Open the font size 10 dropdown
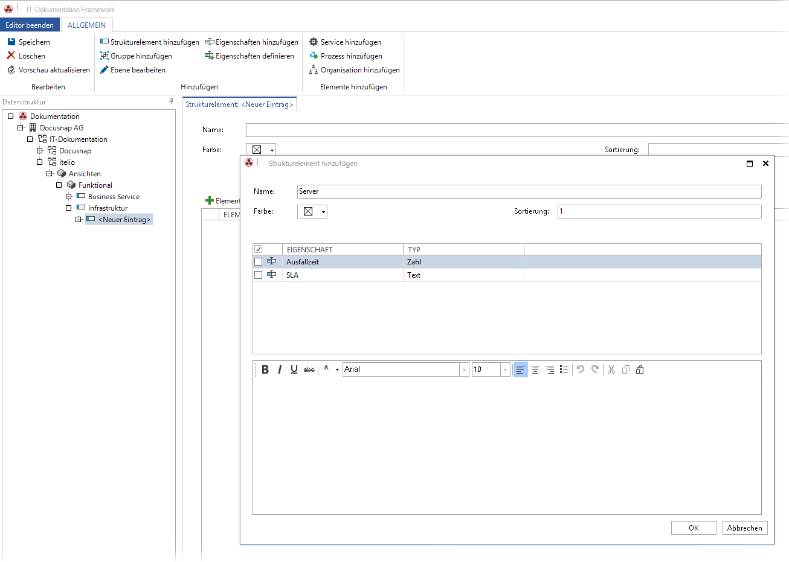Screen dimensions: 789x562 [x=506, y=369]
